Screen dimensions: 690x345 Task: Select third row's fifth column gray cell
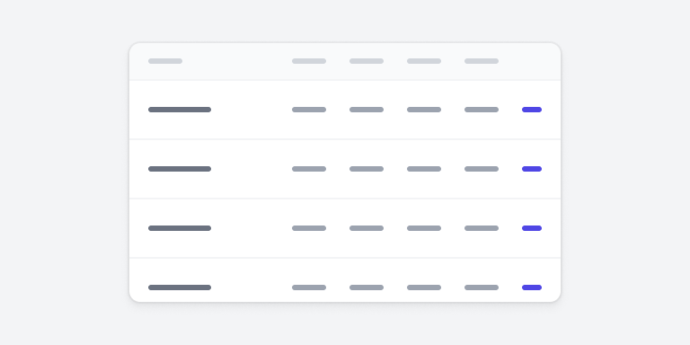[x=482, y=228]
